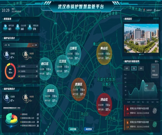Click the 6.1 date on chart axis
This screenshot has height=135, width=162.
pos(143,102)
